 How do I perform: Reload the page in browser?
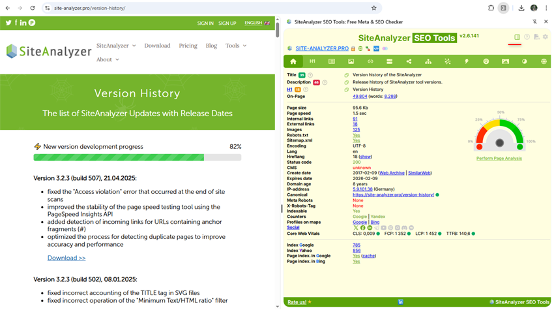pyautogui.click(x=33, y=8)
